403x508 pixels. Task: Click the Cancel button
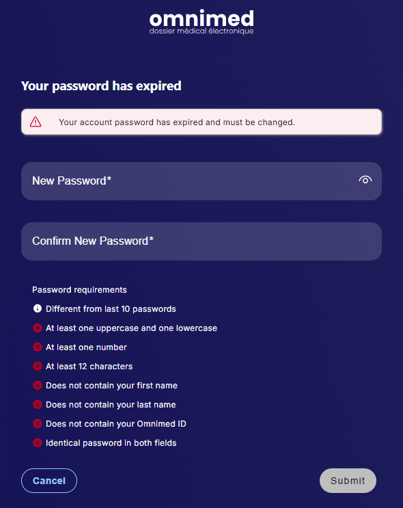pyautogui.click(x=49, y=481)
